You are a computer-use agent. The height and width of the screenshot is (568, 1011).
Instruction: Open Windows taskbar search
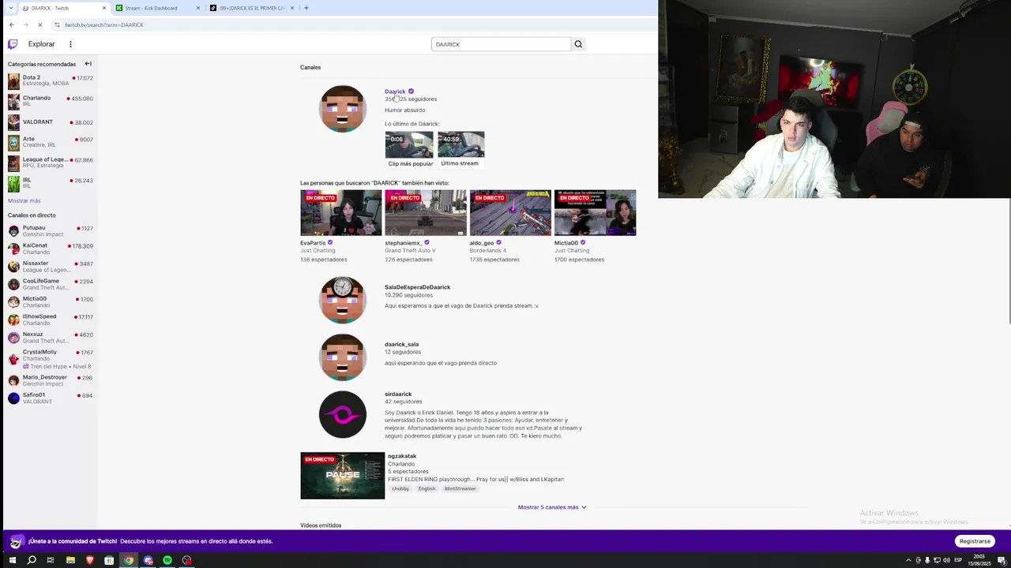pos(32,560)
